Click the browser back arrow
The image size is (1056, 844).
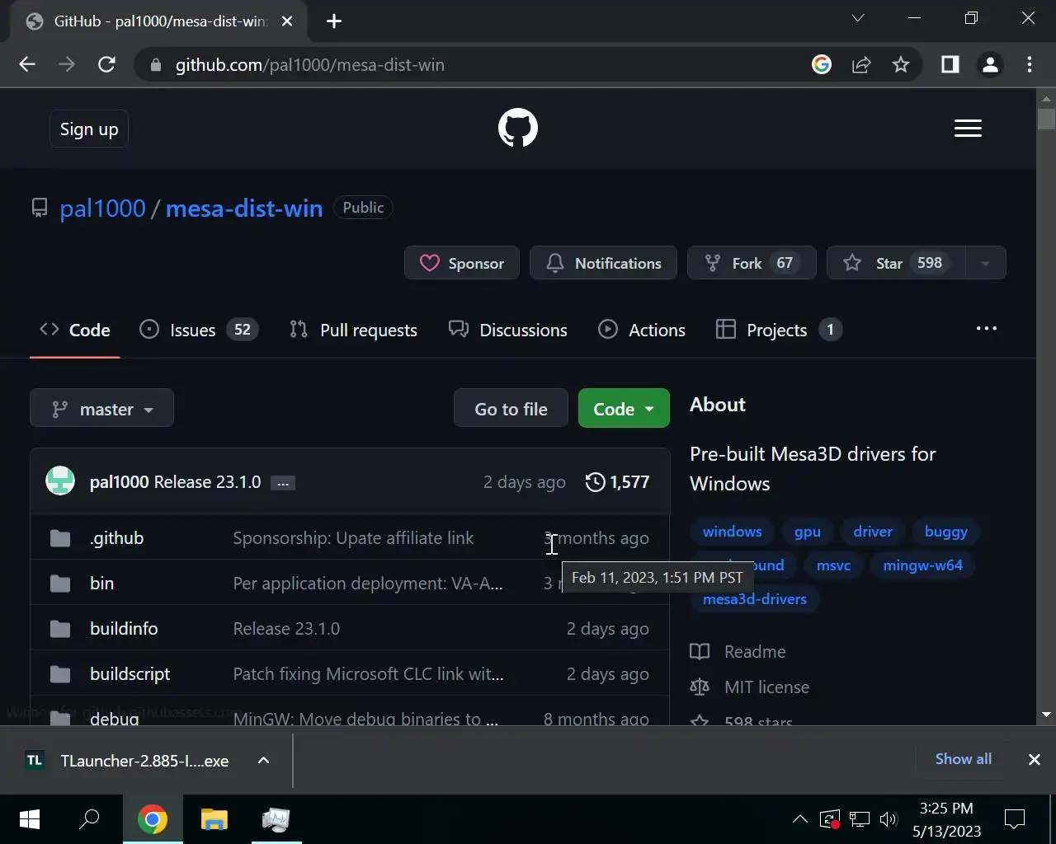click(x=27, y=64)
